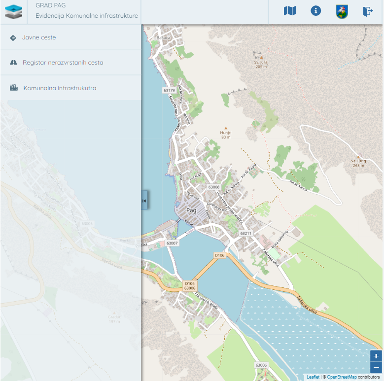
Task: Click the Put Starog grada street label
Action: [x=206, y=301]
